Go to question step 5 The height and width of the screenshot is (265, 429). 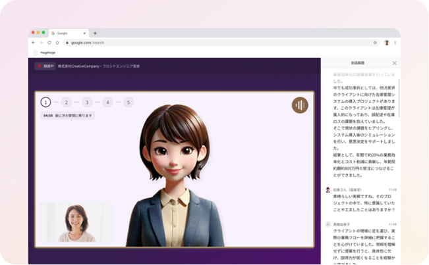pyautogui.click(x=128, y=102)
